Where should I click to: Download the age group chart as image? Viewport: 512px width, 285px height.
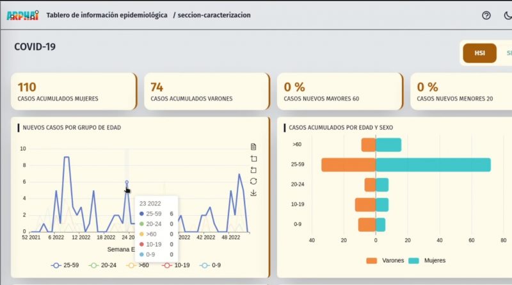tap(253, 193)
